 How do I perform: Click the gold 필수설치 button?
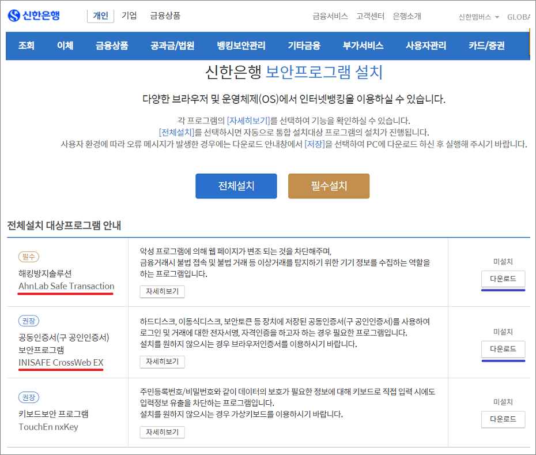(329, 186)
